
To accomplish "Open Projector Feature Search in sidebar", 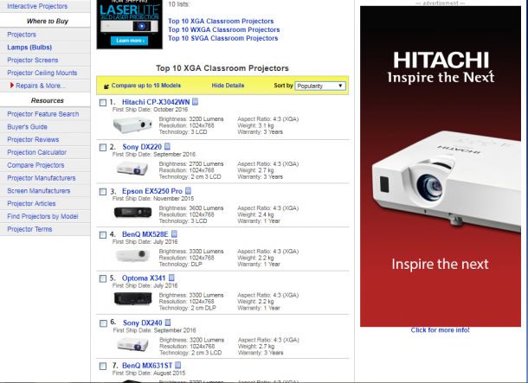I will (x=42, y=113).
